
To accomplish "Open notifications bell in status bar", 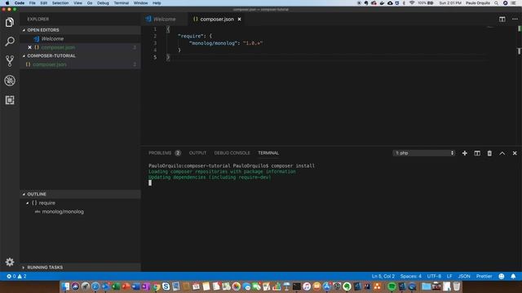I will (513, 276).
